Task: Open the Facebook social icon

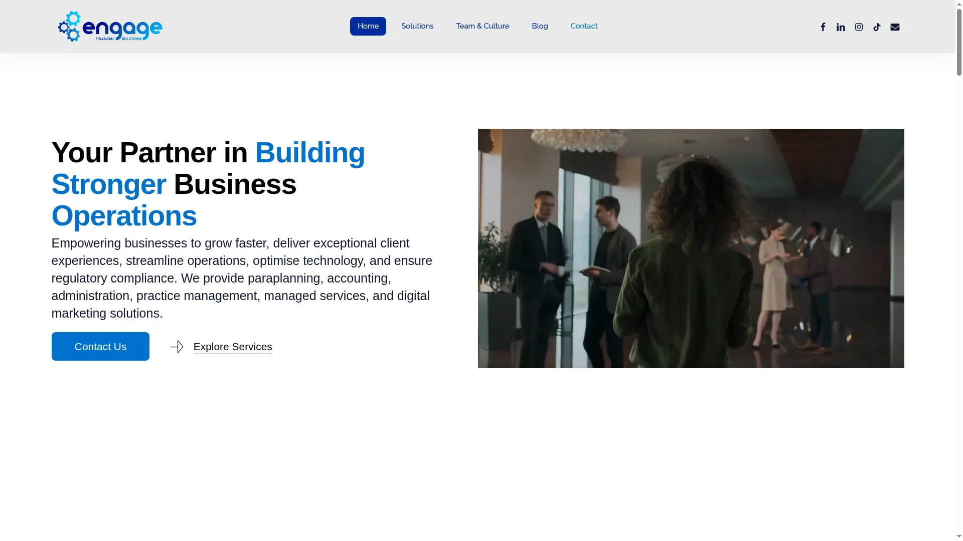Action: point(823,27)
